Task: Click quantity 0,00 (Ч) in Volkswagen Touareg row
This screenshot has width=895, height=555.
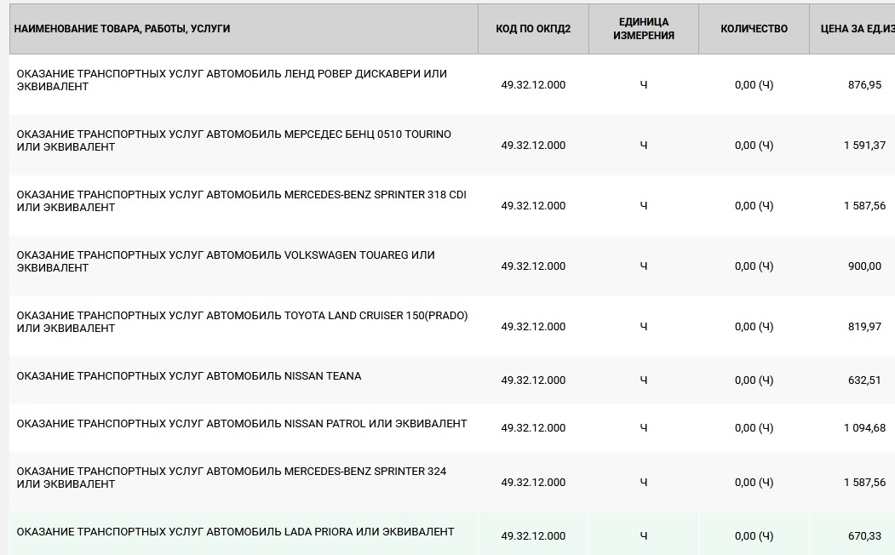Action: pos(754,266)
